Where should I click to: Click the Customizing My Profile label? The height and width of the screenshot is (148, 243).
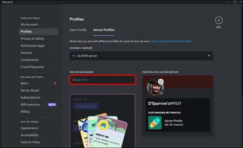[x=164, y=113]
